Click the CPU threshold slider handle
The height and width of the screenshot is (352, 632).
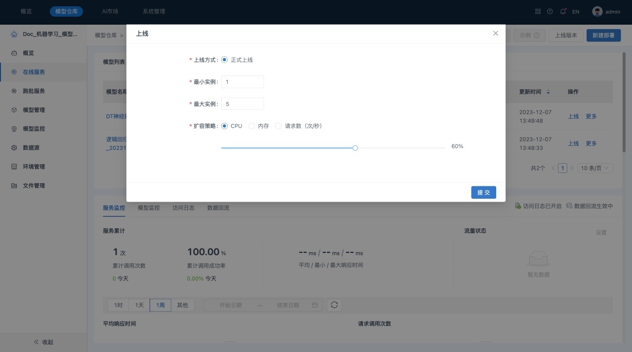(355, 148)
